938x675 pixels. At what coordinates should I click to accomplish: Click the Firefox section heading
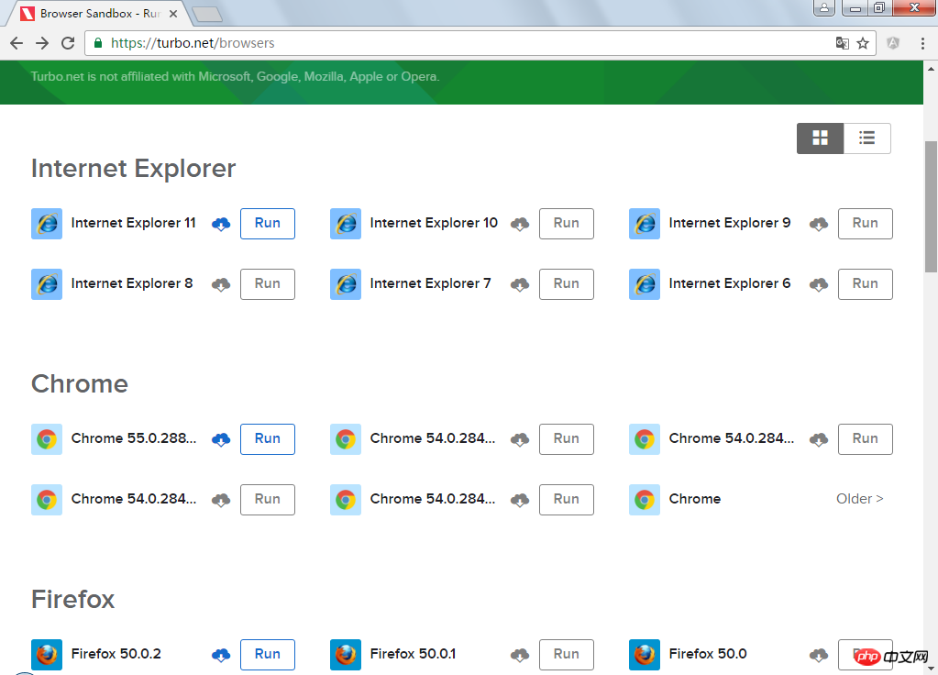[x=73, y=600]
